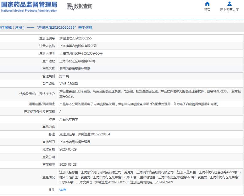Click the 产品技术要求 attachment text
The height and width of the screenshot is (196, 244).
point(69,119)
